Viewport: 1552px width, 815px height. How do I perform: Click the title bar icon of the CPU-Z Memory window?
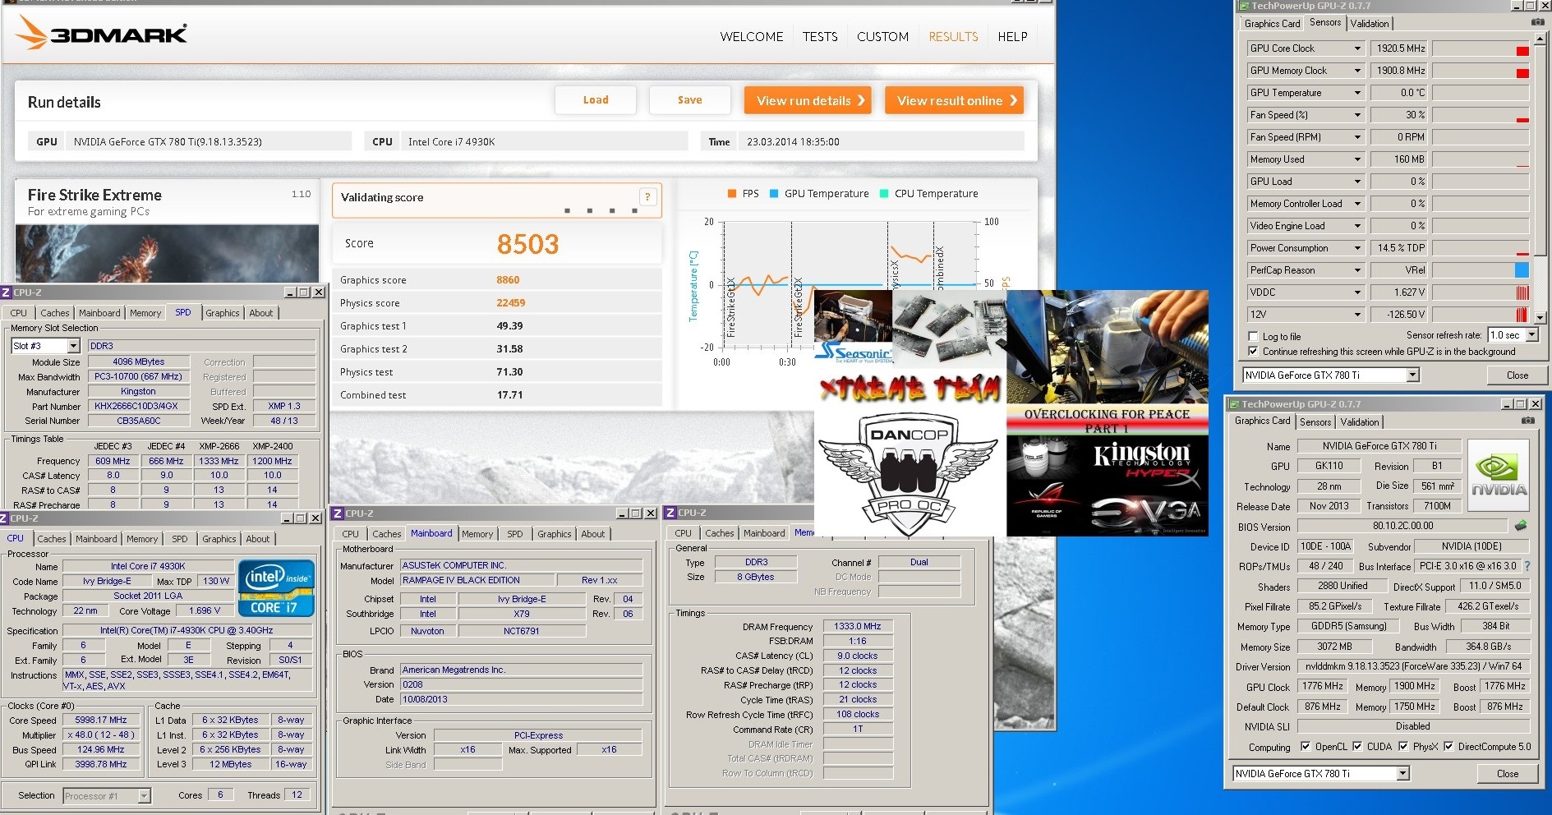click(x=670, y=513)
